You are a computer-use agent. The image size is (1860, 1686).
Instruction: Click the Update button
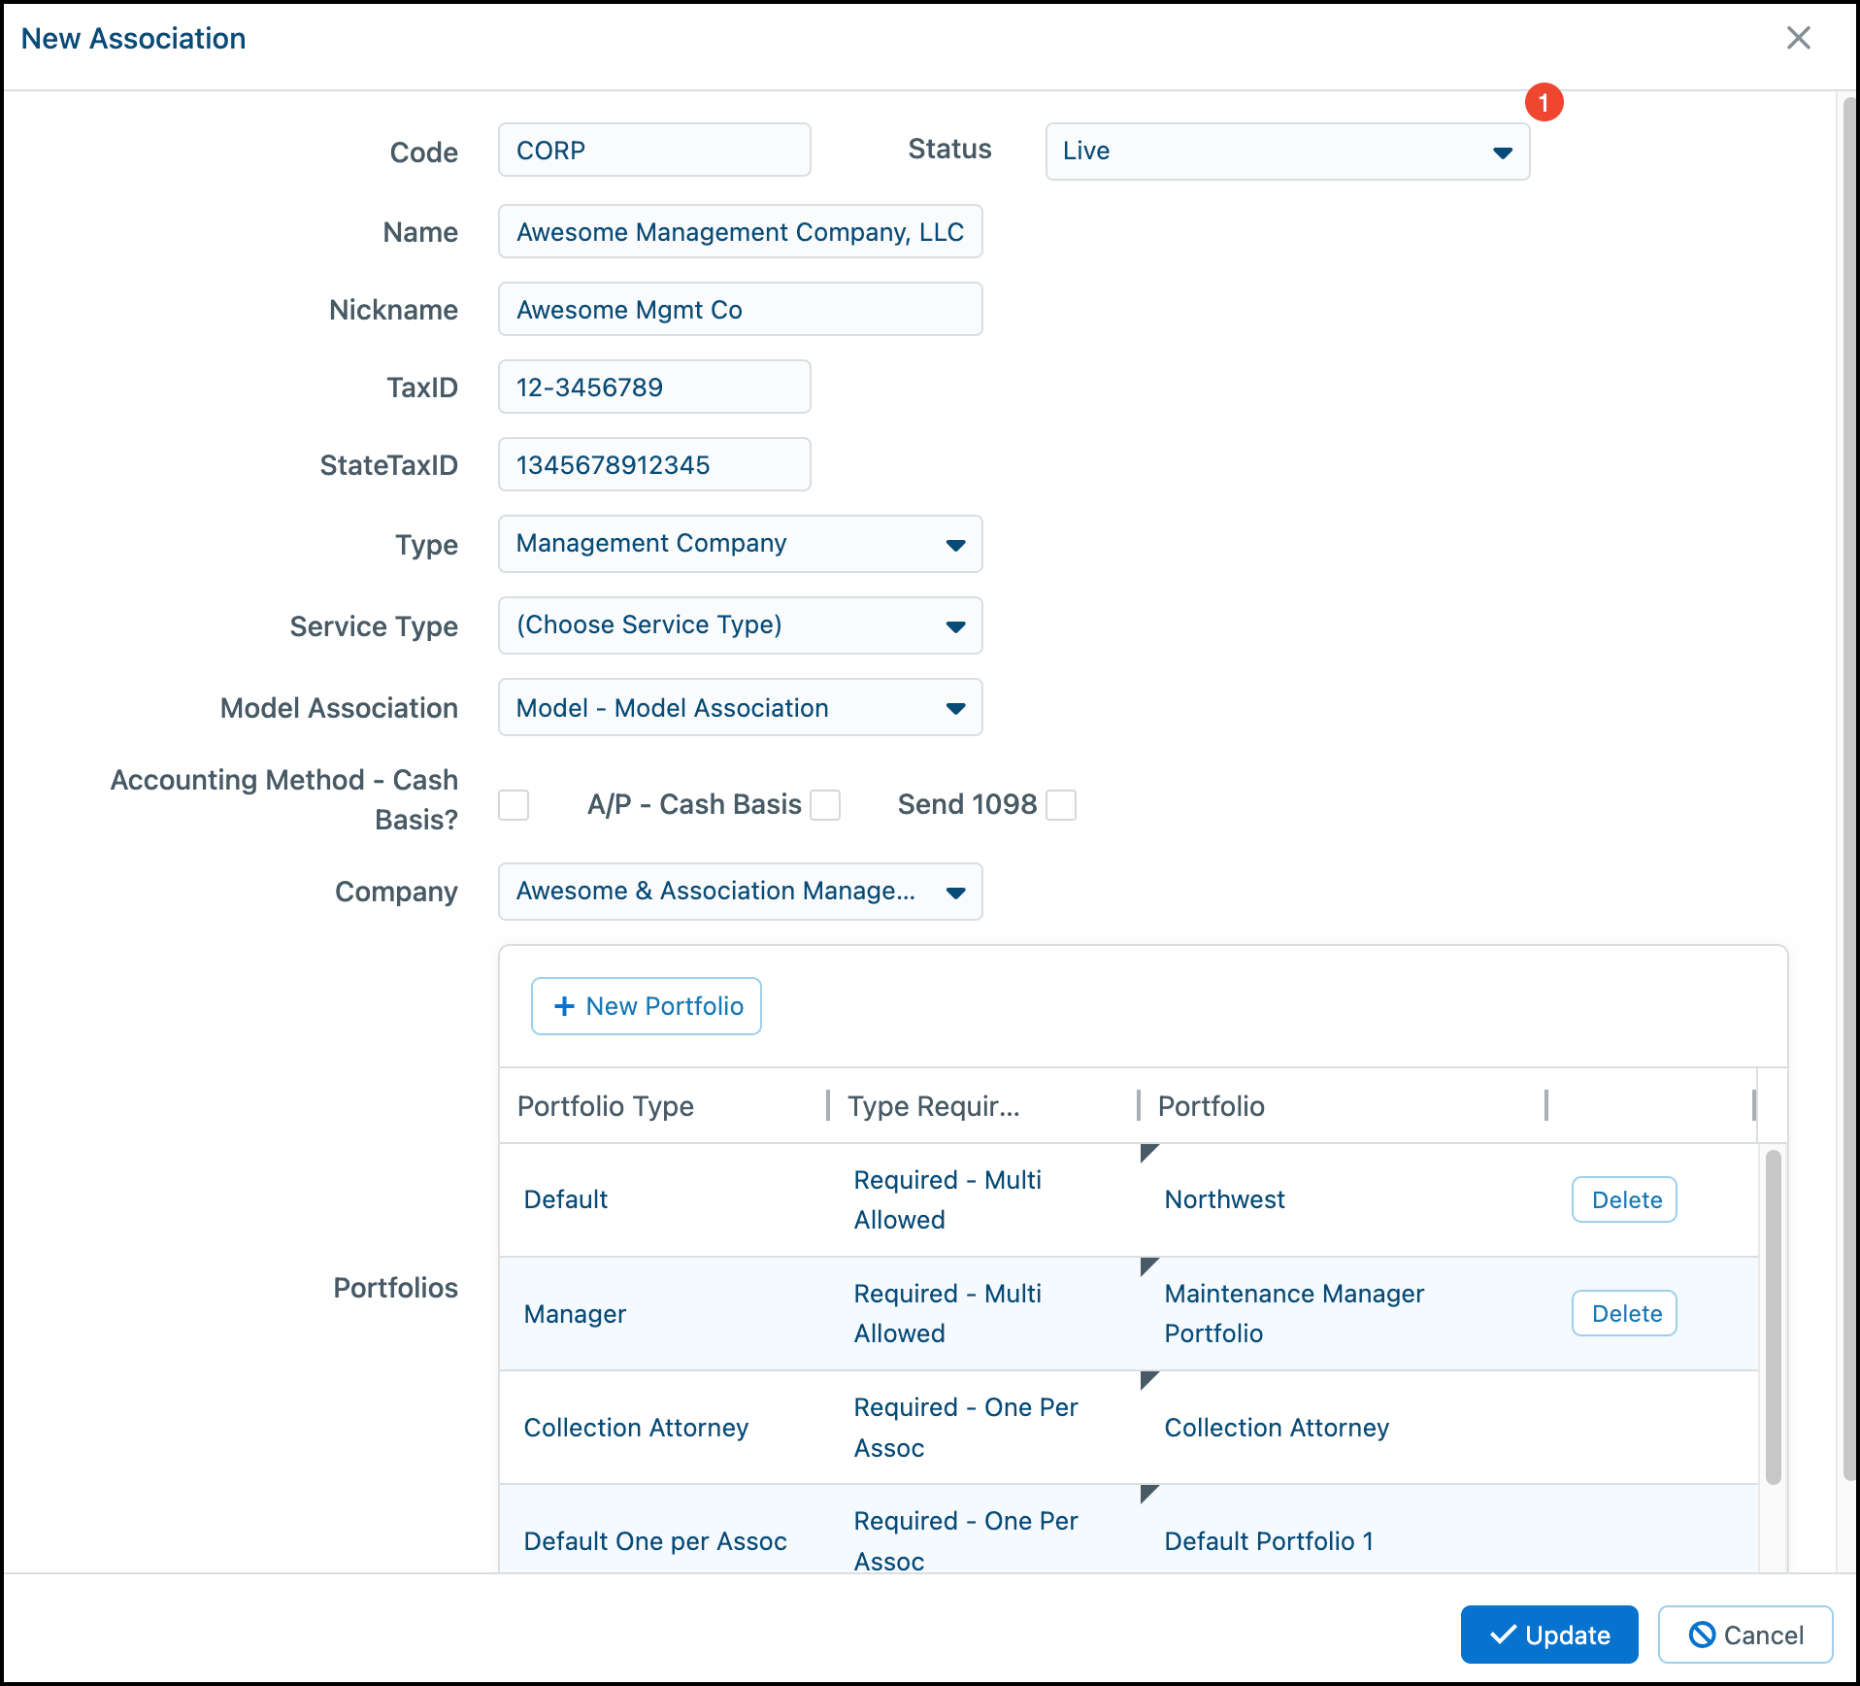click(1549, 1635)
